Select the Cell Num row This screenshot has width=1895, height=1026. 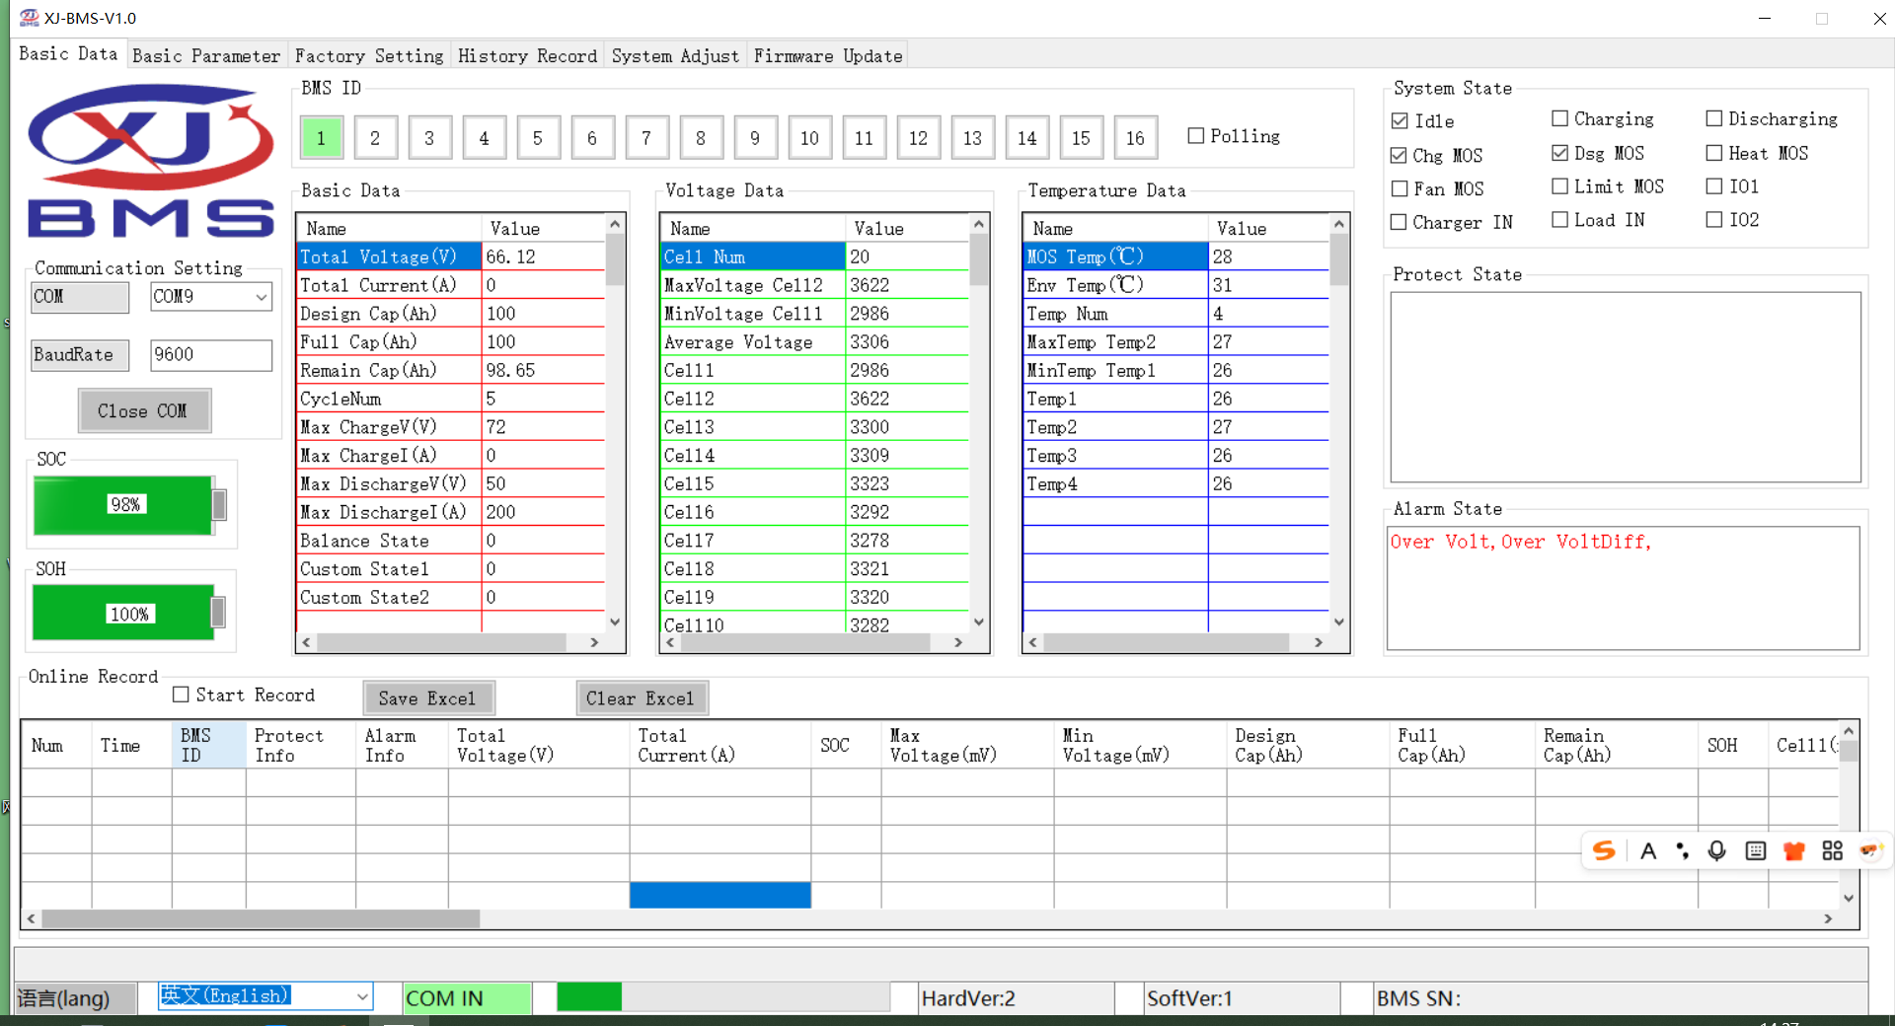815,256
